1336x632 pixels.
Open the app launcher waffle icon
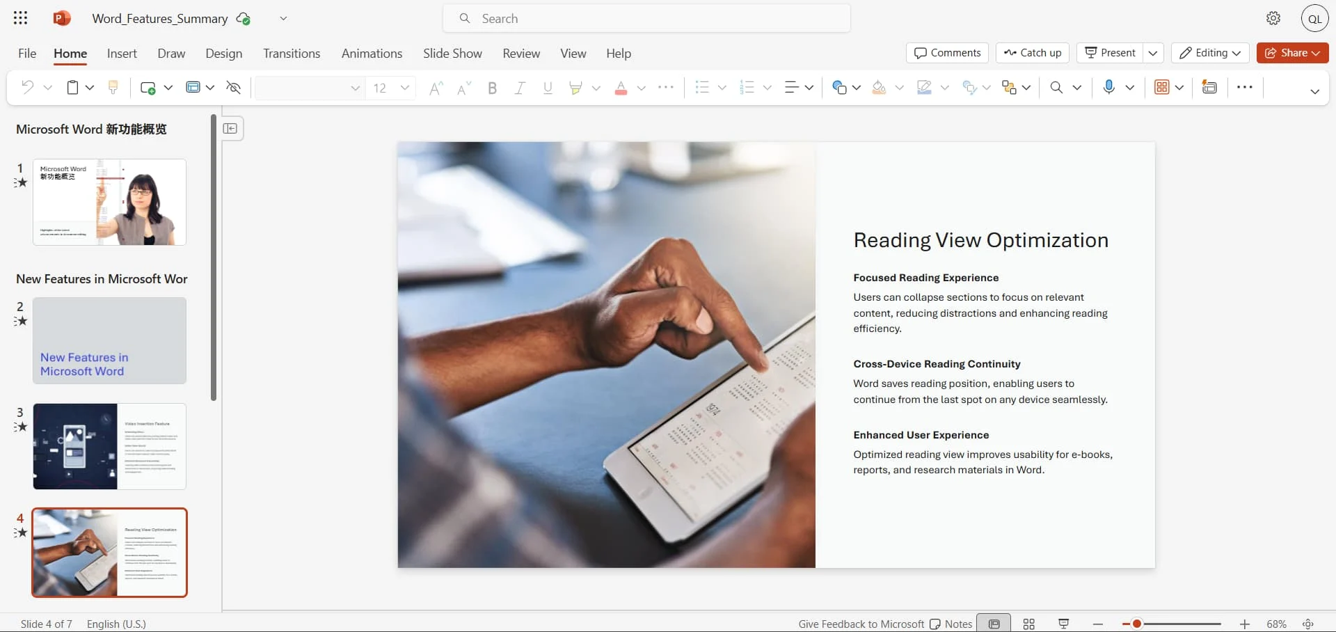21,18
